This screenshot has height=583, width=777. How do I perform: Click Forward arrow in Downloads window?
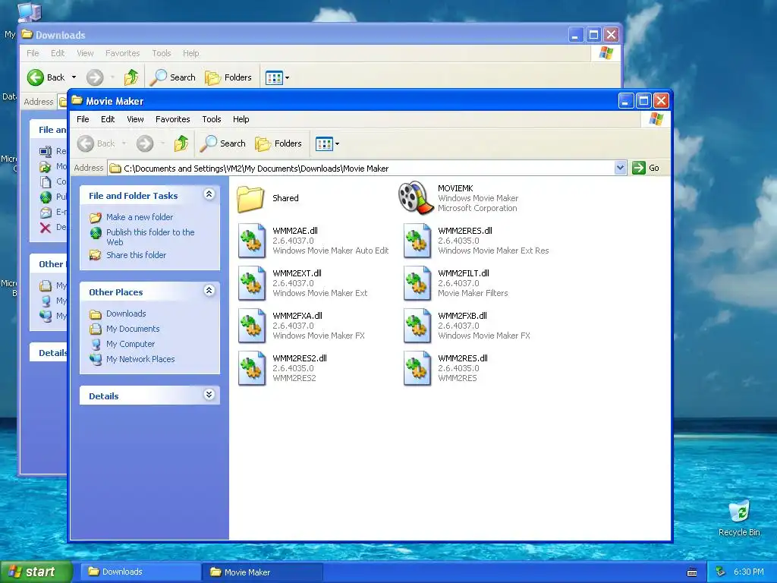click(95, 77)
